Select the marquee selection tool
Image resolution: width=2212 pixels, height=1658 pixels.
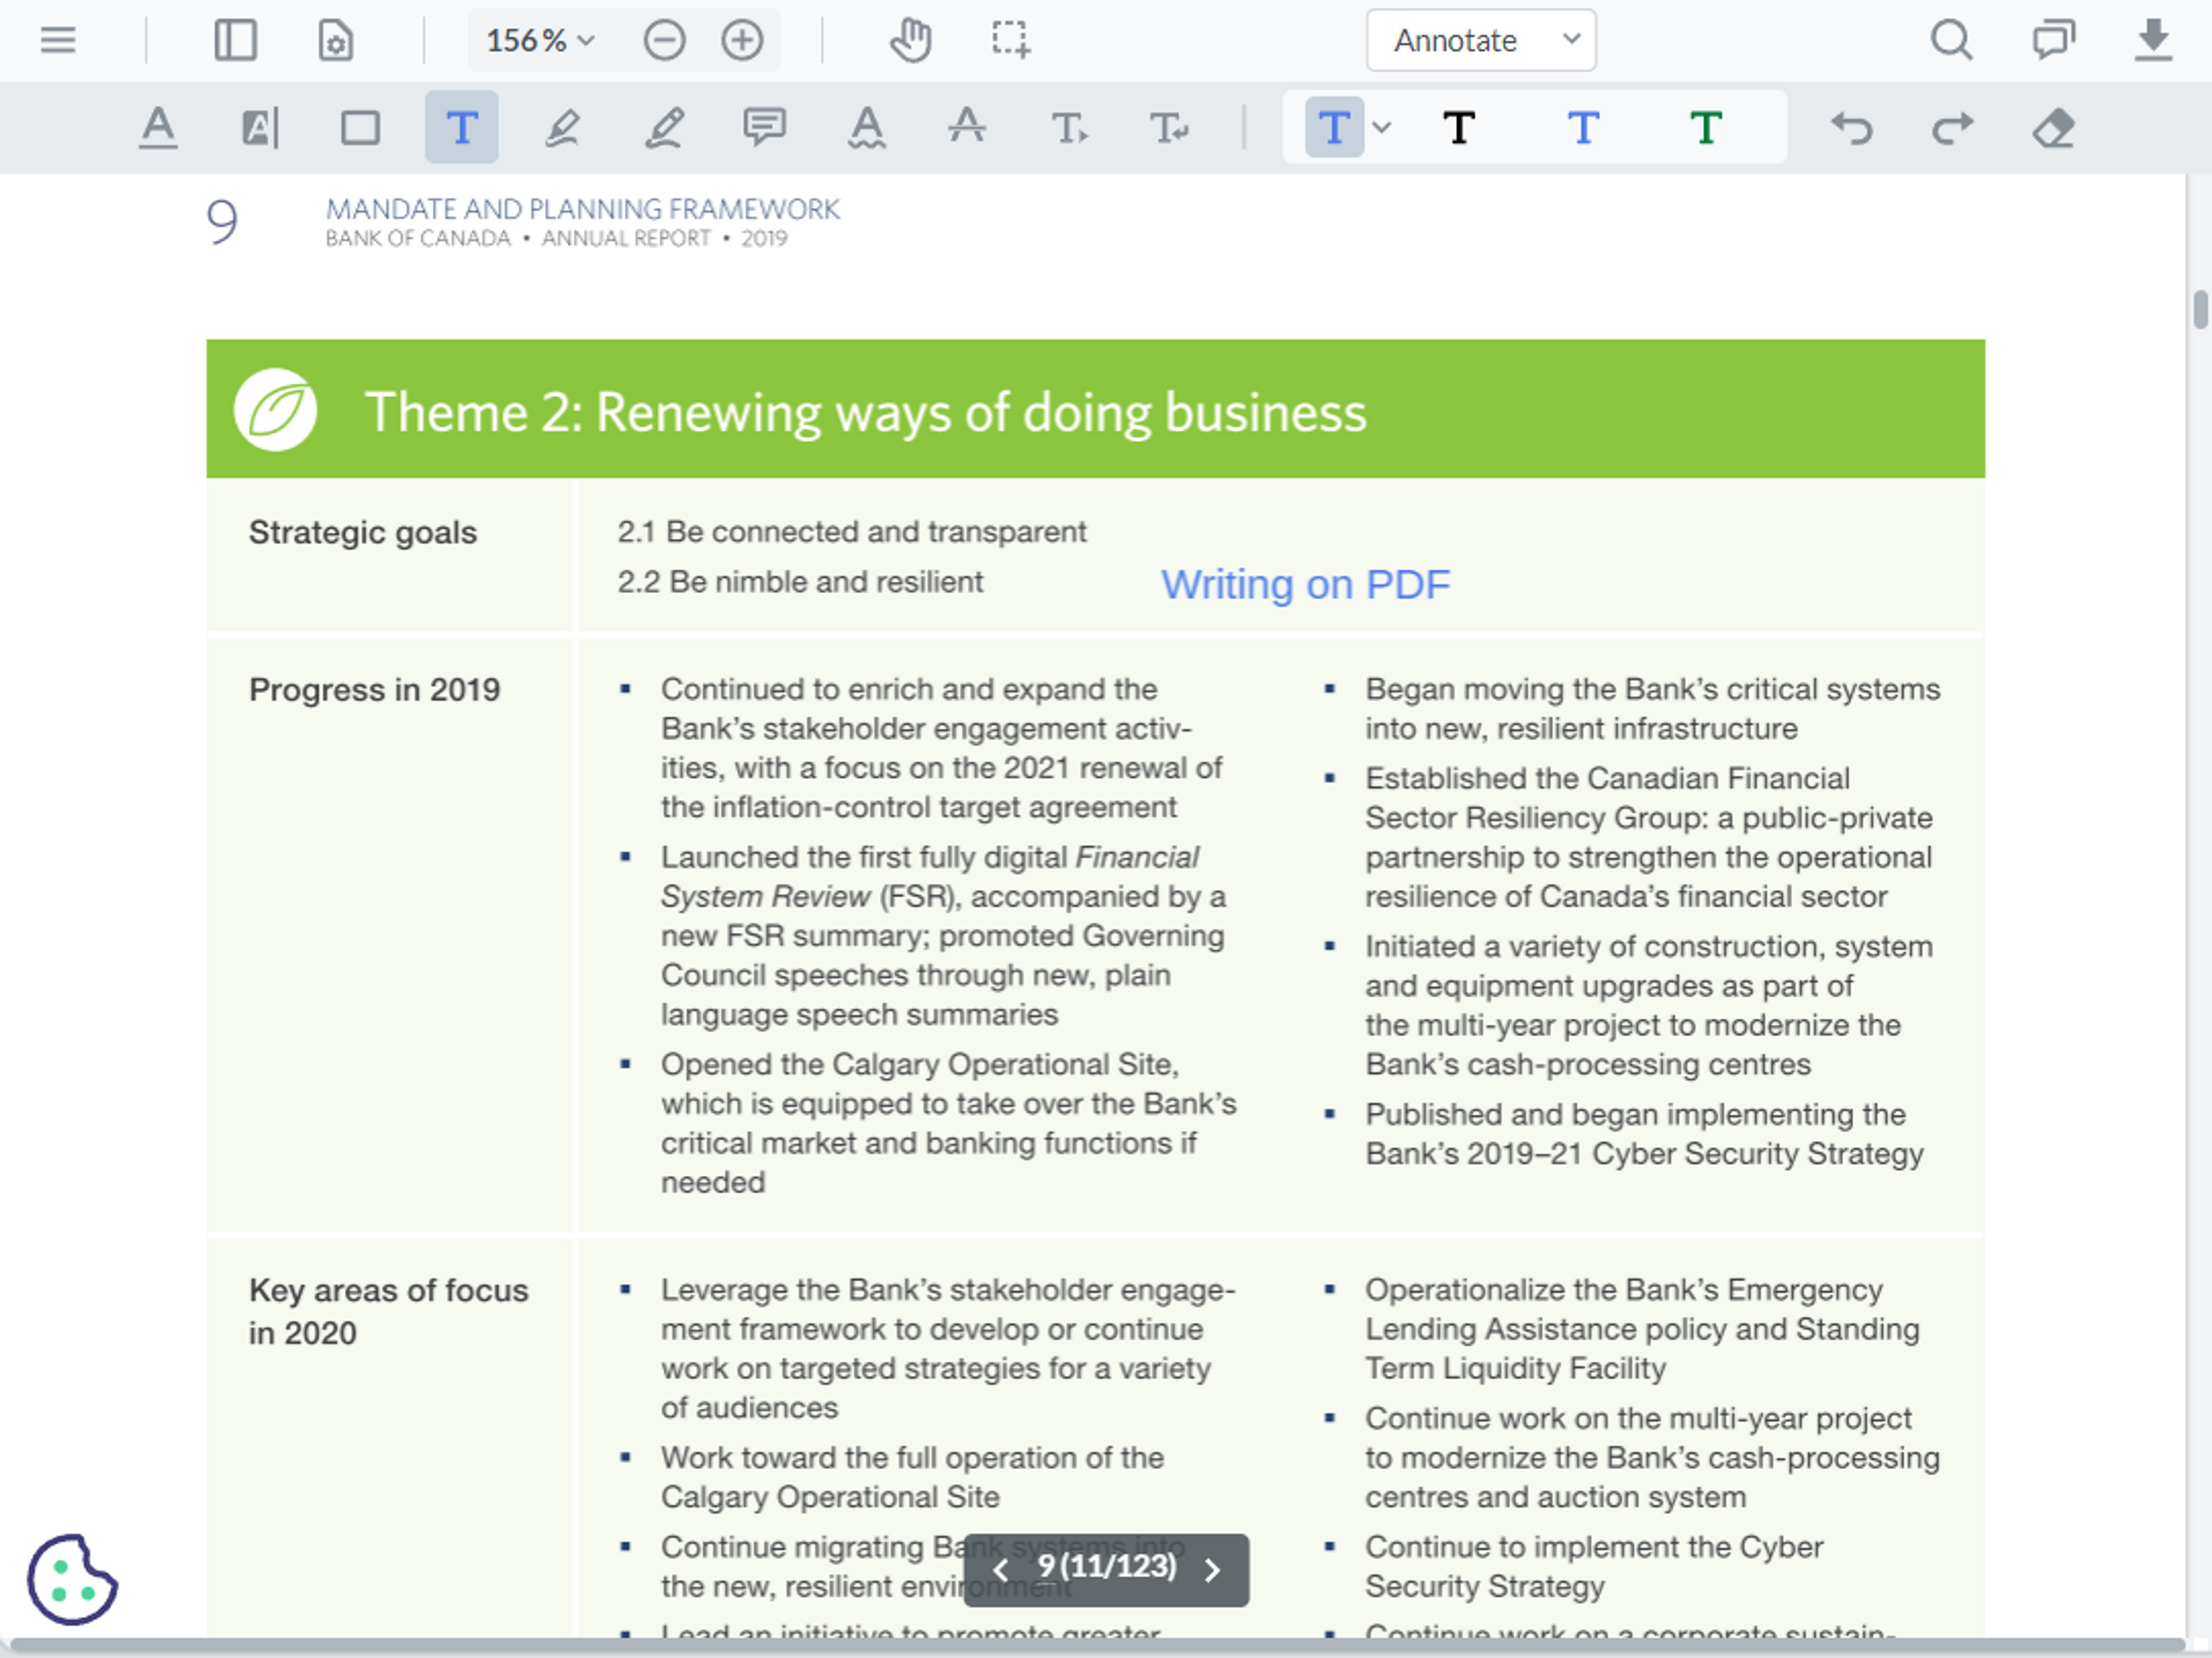point(1011,40)
